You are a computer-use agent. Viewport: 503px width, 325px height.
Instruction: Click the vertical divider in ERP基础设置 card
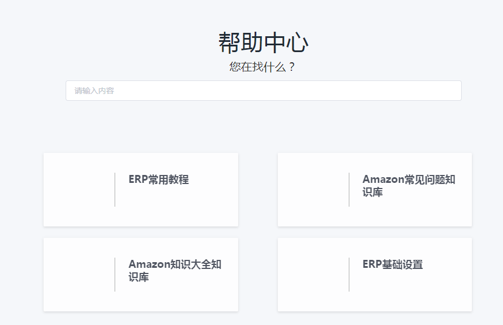click(349, 275)
